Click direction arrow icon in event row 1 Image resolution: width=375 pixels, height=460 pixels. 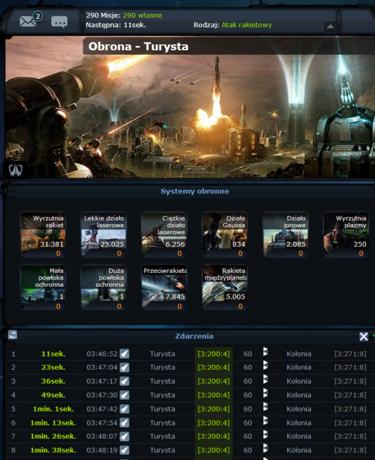[266, 352]
